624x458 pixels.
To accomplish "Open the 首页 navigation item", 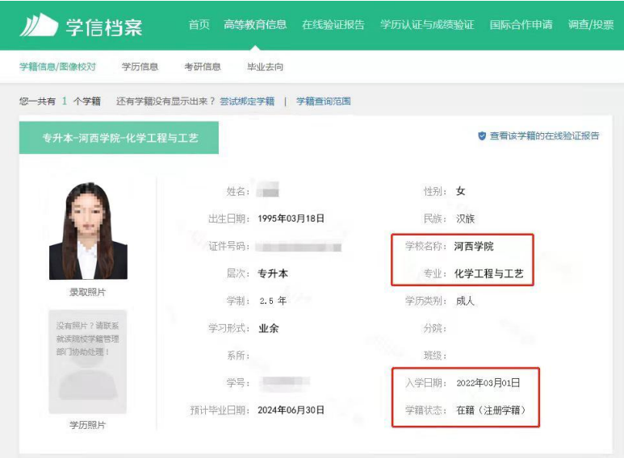I will [199, 25].
